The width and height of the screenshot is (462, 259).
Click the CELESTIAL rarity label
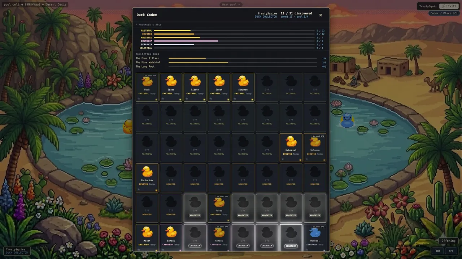[146, 48]
